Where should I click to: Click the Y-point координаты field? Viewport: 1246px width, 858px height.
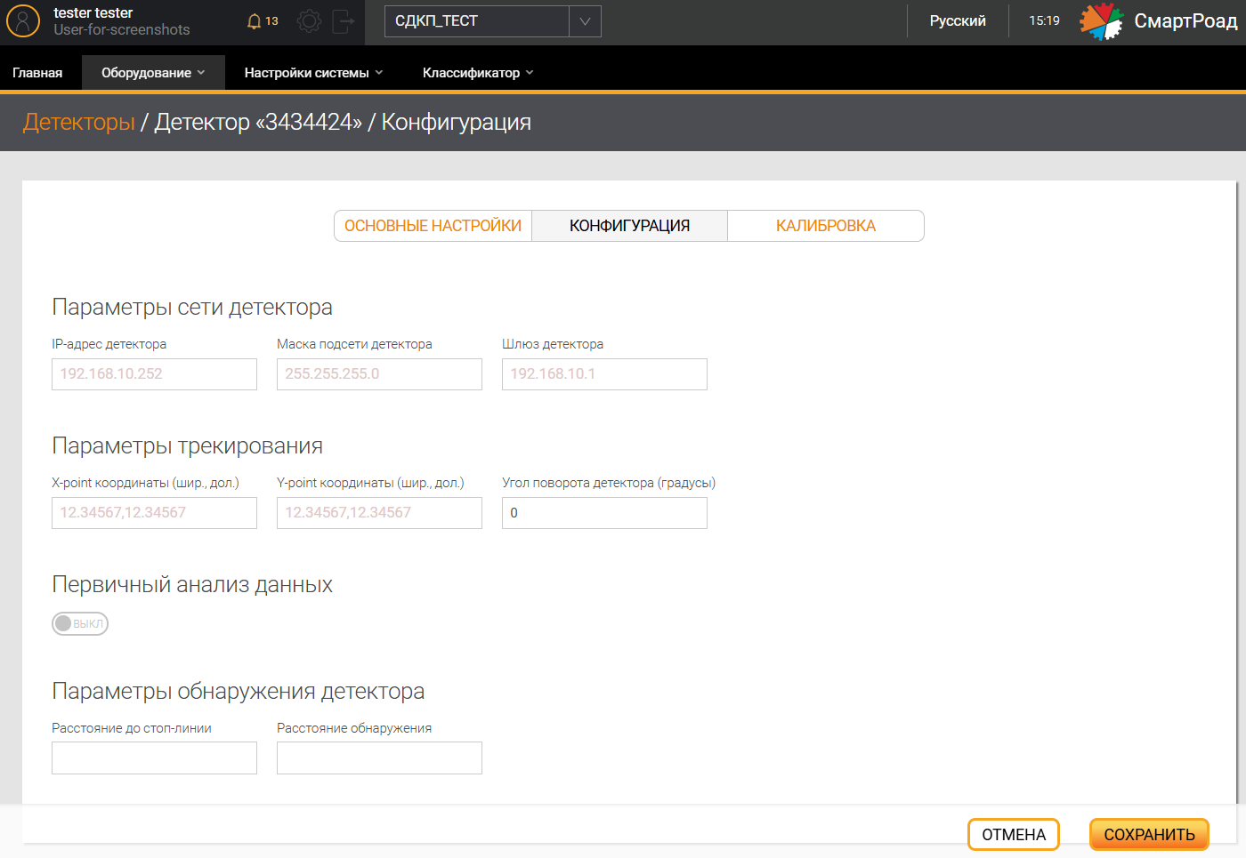pyautogui.click(x=379, y=513)
